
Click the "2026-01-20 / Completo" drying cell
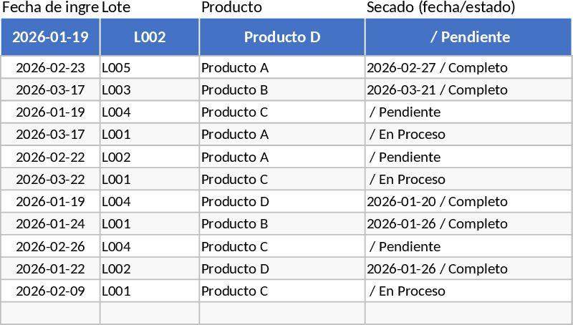pyautogui.click(x=468, y=202)
